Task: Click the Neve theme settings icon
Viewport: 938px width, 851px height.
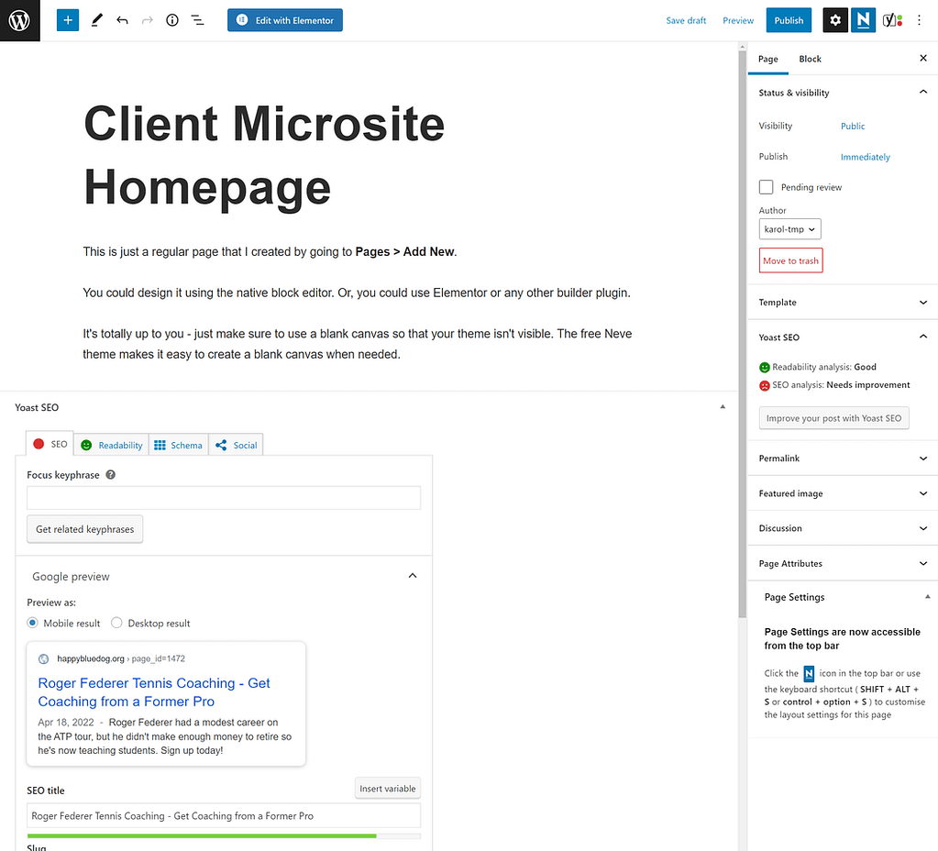Action: [x=862, y=19]
